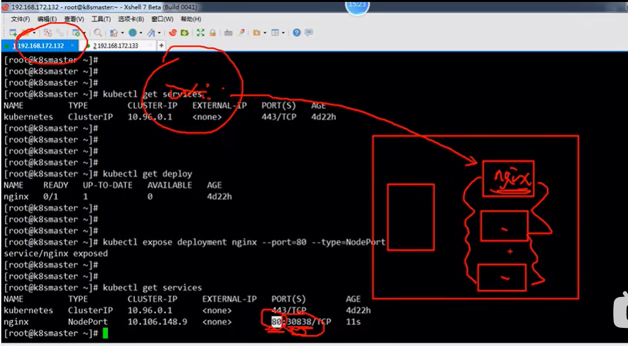Expand the Font icon dropdown arrow
The image size is (628, 346).
point(159,33)
